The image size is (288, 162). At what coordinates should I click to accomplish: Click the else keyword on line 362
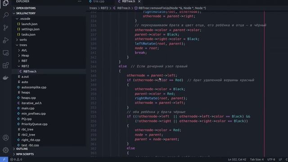[131, 148]
